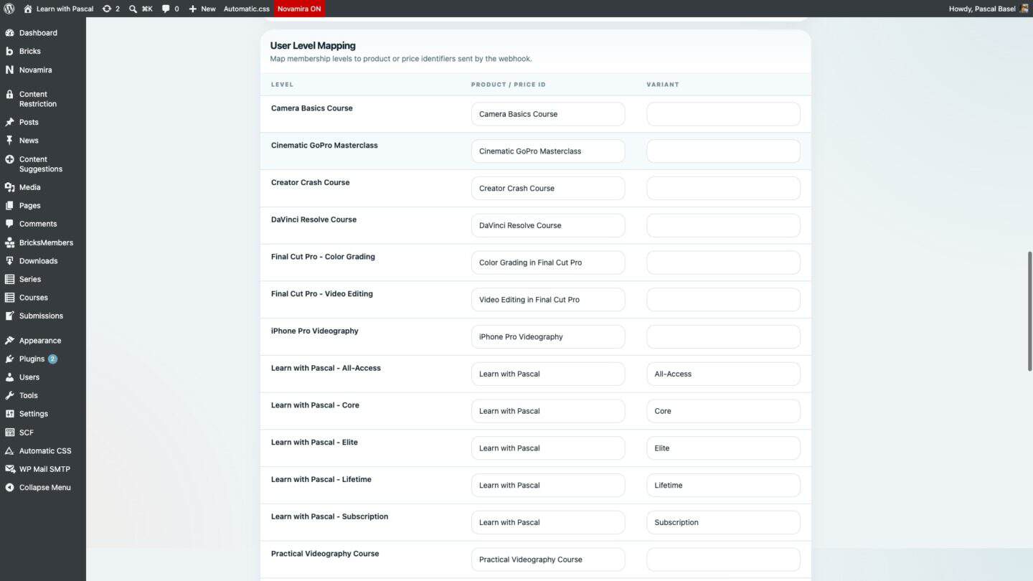
Task: Open the News pin icon
Action: (x=9, y=141)
